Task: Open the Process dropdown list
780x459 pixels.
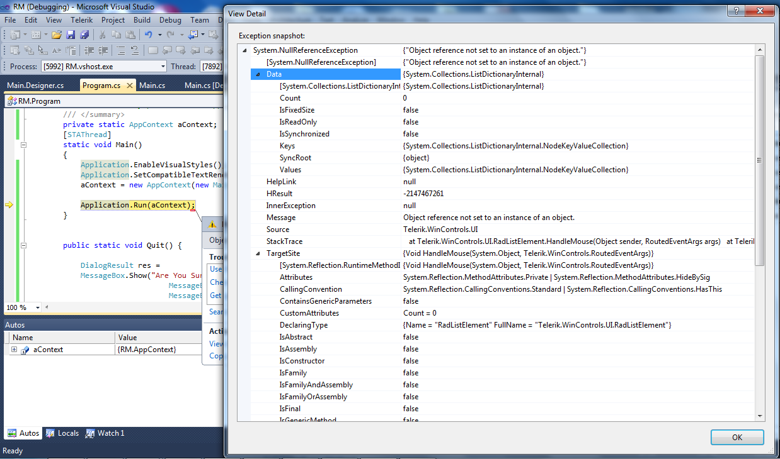Action: coord(163,67)
